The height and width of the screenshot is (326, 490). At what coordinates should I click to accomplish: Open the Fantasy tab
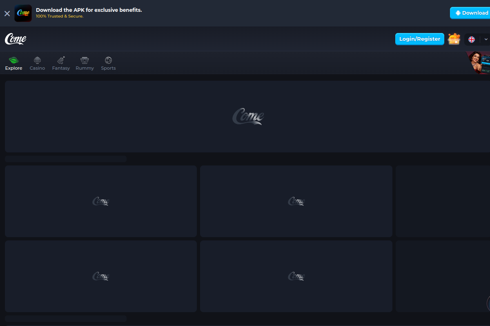click(x=61, y=64)
